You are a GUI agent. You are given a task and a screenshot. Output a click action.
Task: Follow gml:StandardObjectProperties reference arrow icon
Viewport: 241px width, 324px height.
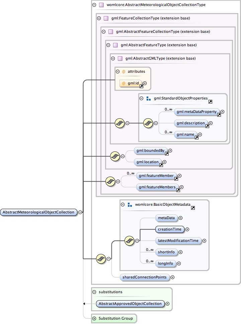click(210, 102)
